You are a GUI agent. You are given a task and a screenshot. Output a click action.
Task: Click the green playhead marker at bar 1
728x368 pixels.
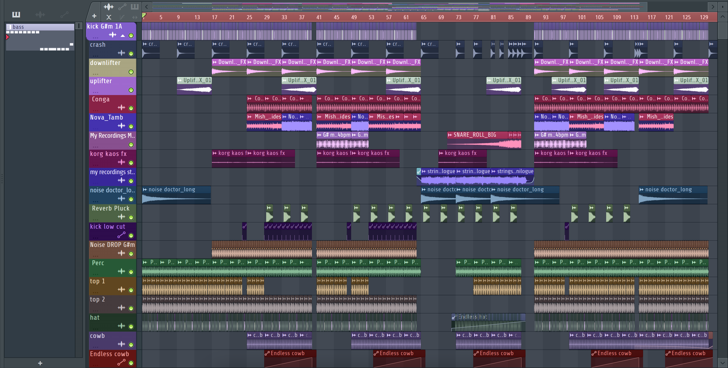[x=144, y=16]
